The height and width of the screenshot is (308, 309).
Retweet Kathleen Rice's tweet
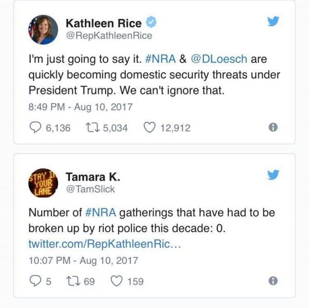(x=92, y=127)
